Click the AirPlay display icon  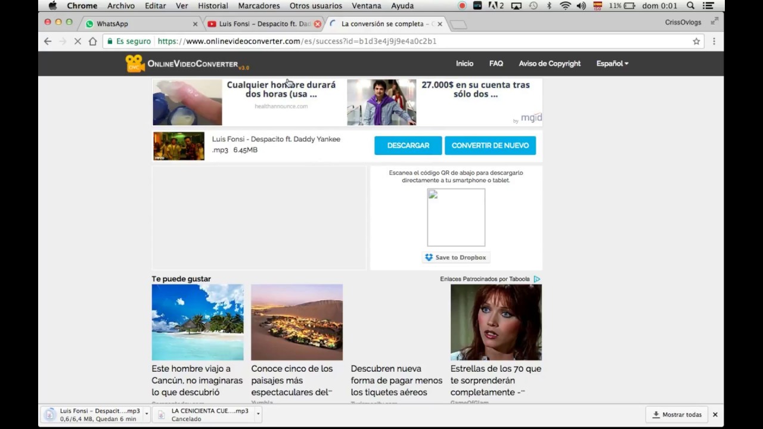(x=516, y=5)
